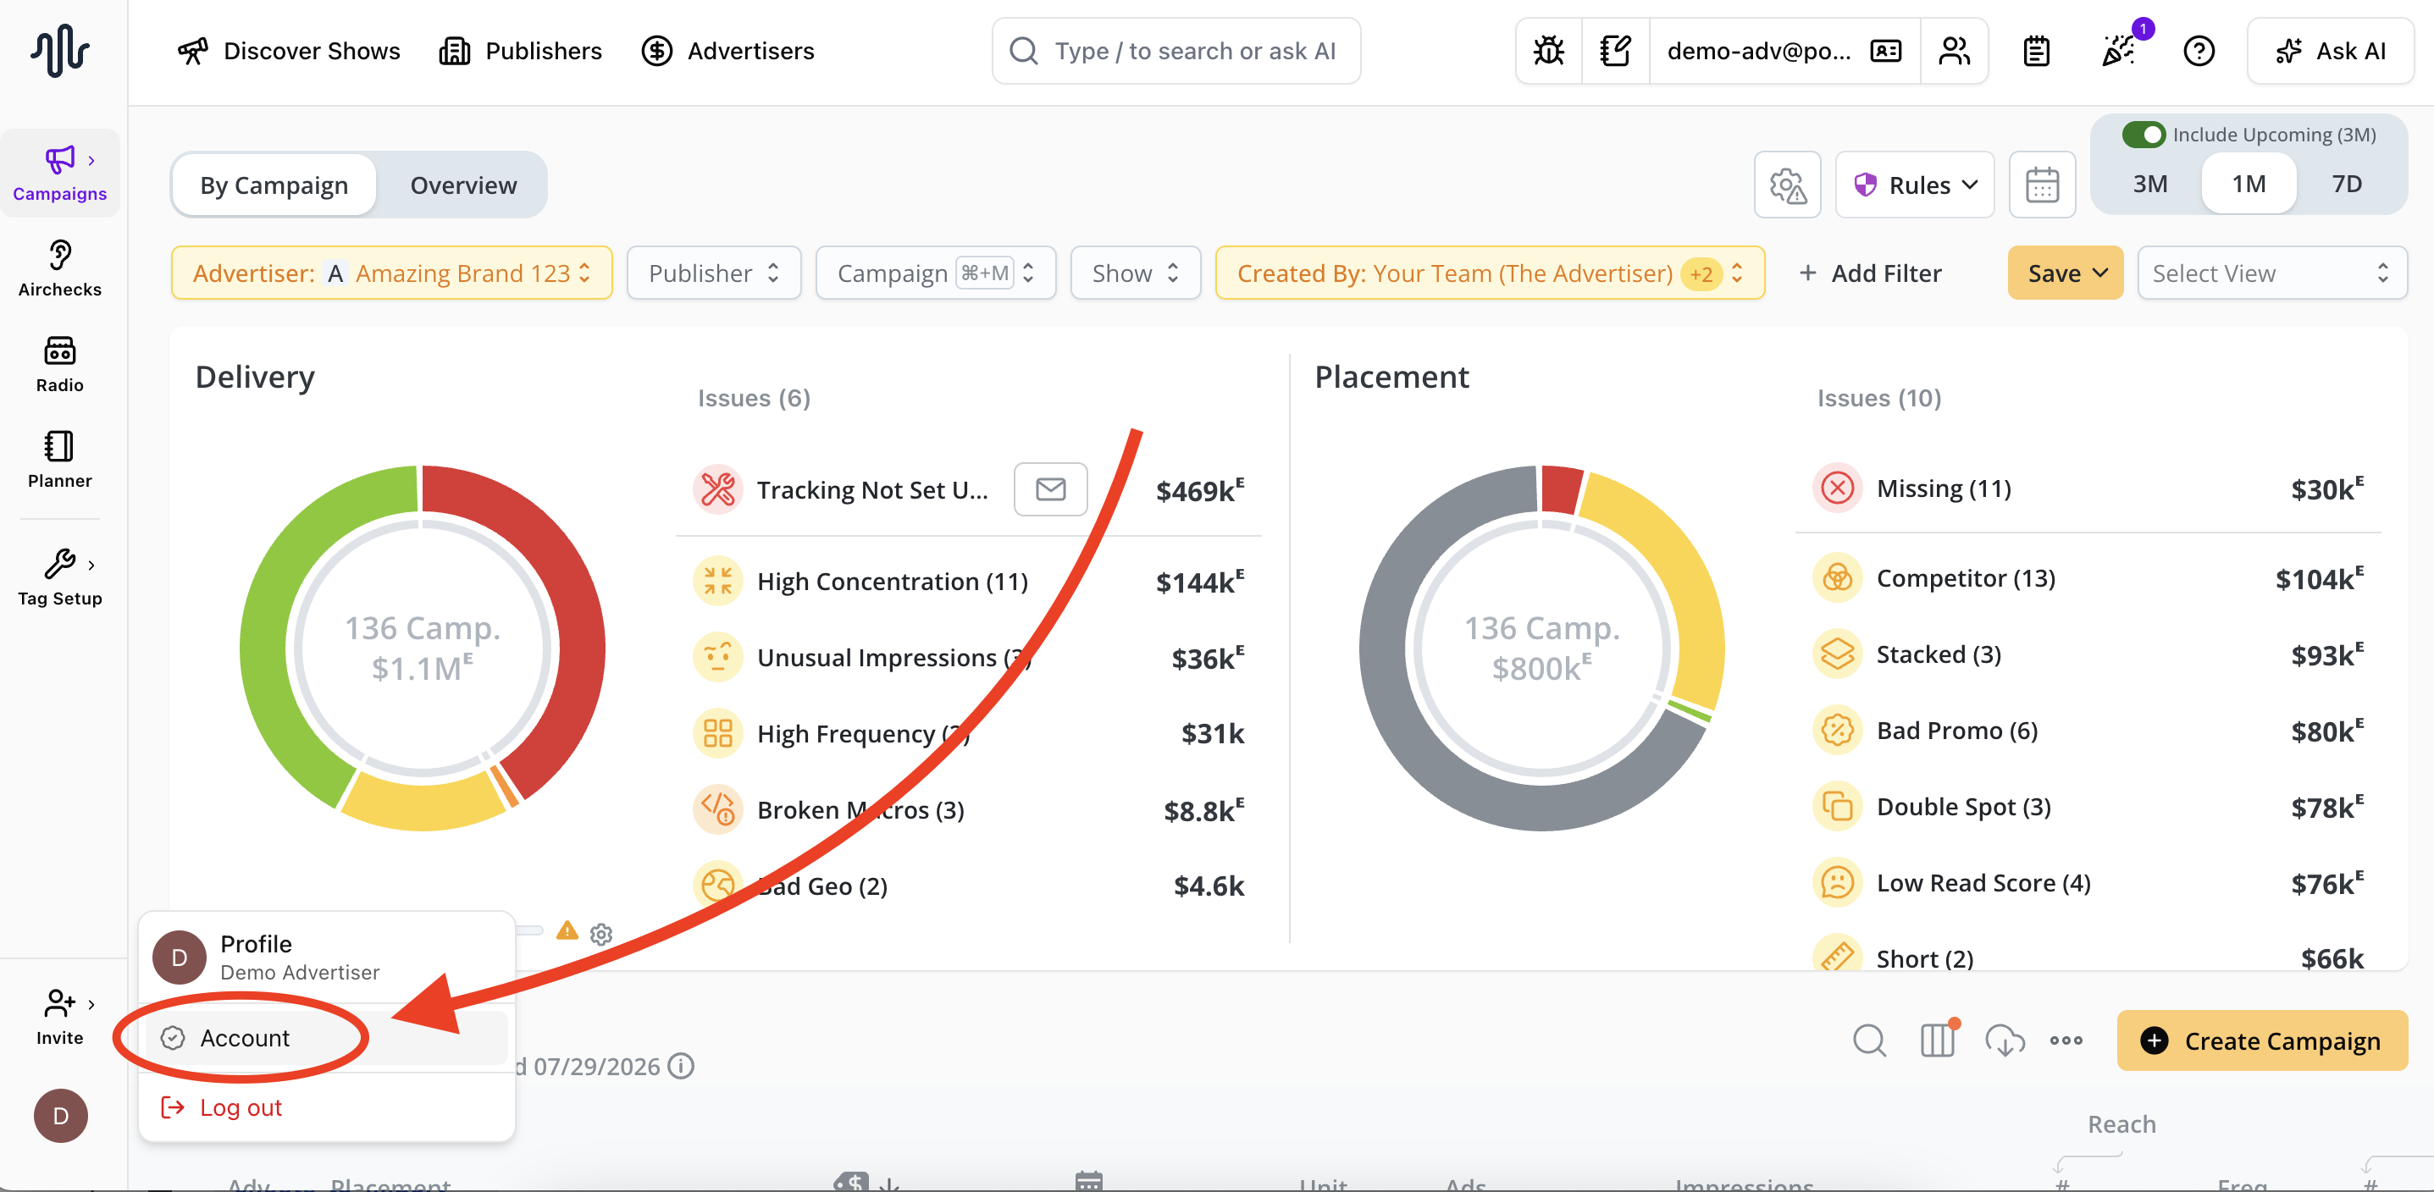Click the Add Filter button
The height and width of the screenshot is (1192, 2434).
(1870, 273)
